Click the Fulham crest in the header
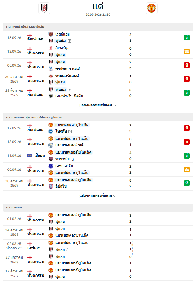The width and height of the screenshot is (195, 281). 44,8
